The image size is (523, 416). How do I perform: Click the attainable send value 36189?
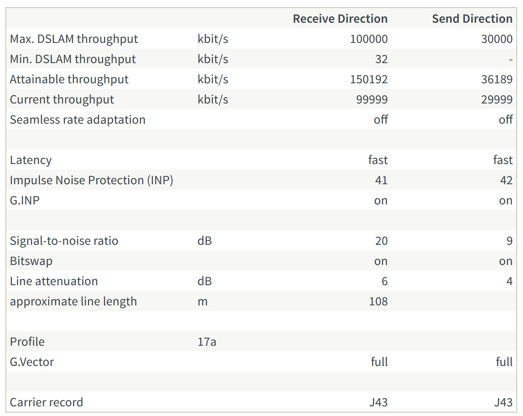pyautogui.click(x=497, y=79)
